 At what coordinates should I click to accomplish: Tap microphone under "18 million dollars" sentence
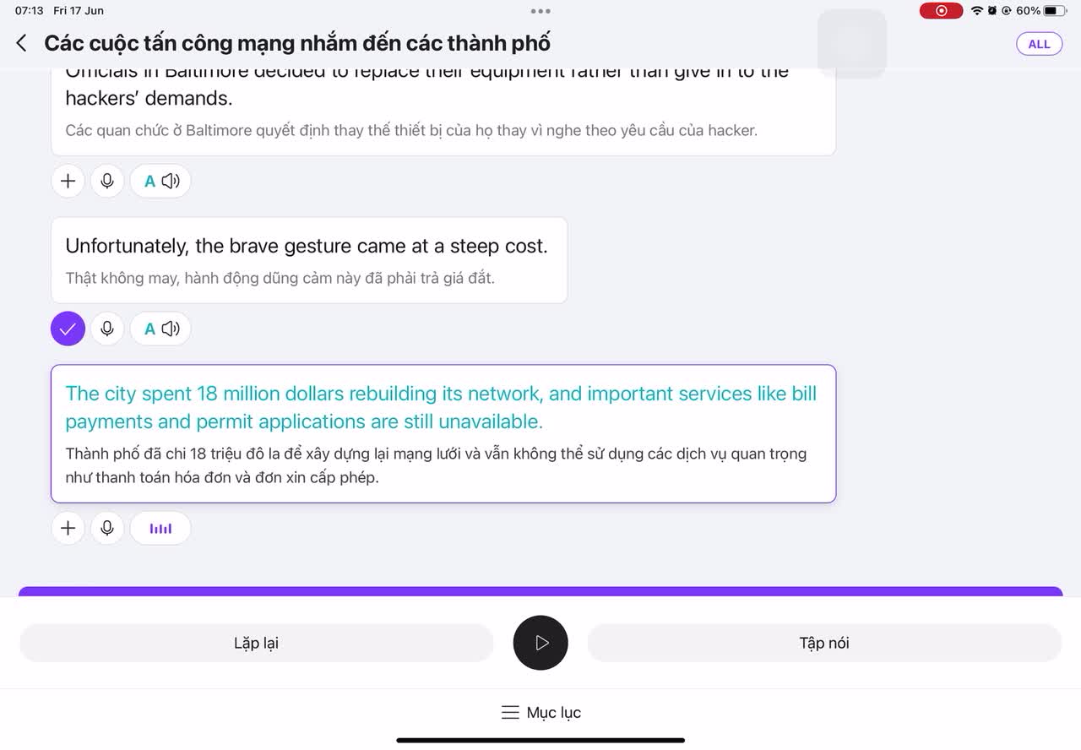107,528
